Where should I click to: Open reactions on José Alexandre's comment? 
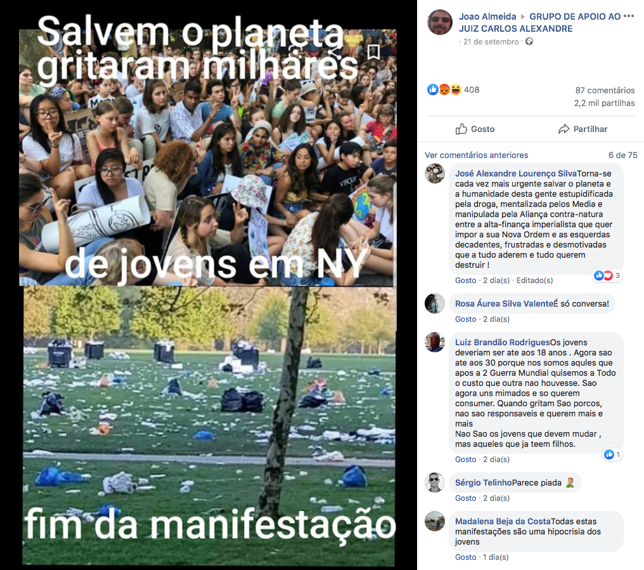tap(607, 275)
